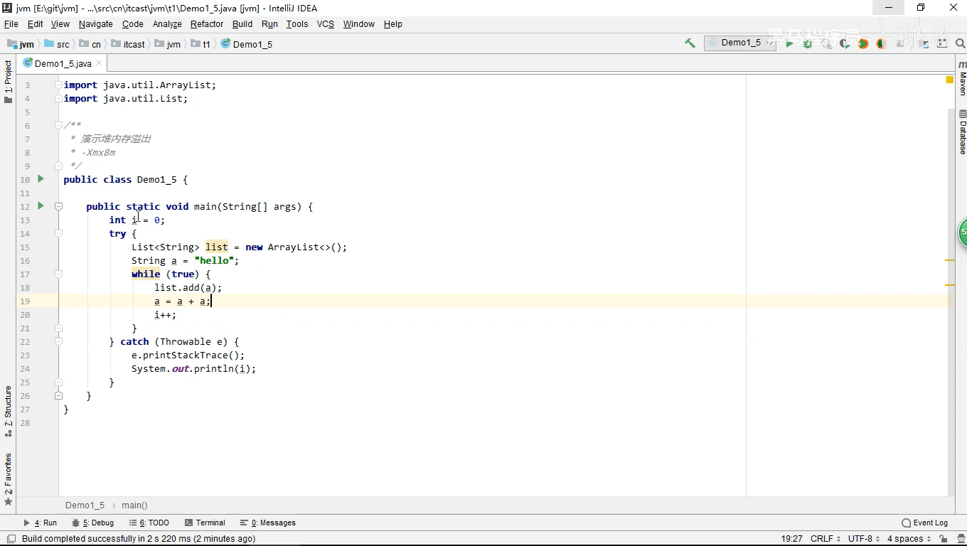Open the View menu
Image resolution: width=967 pixels, height=546 pixels.
(60, 23)
